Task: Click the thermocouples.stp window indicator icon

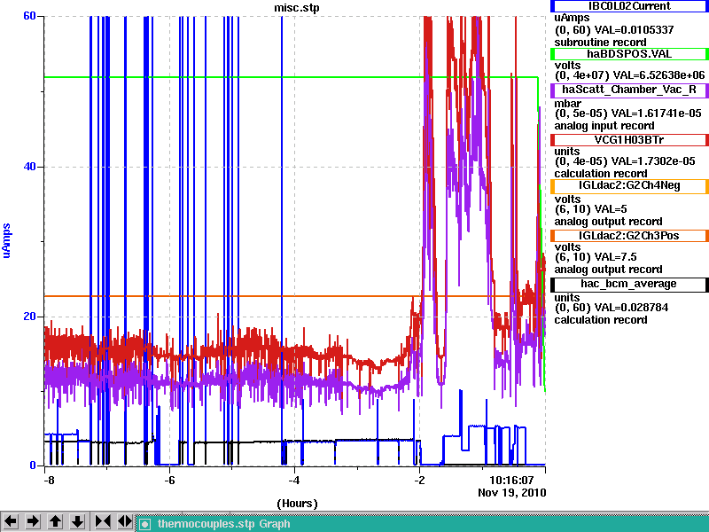Action: point(144,524)
